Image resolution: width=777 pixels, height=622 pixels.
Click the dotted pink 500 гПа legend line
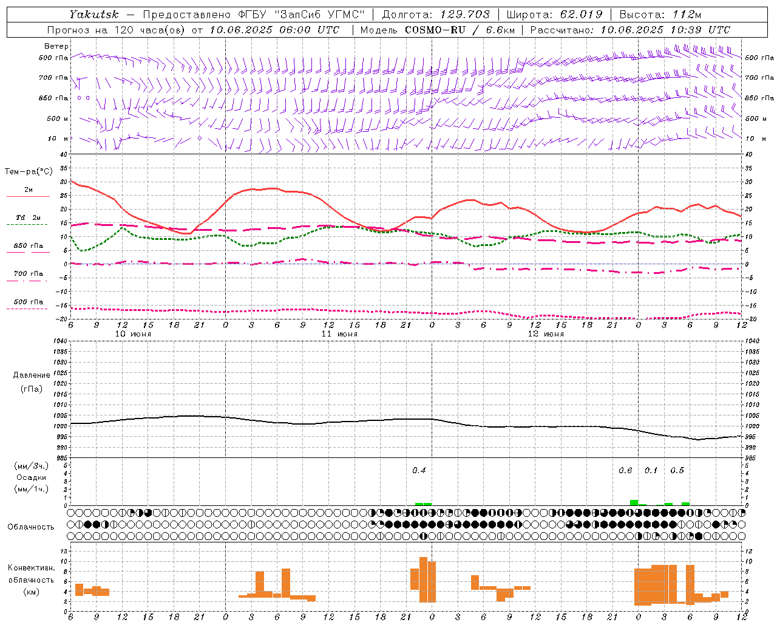27,309
